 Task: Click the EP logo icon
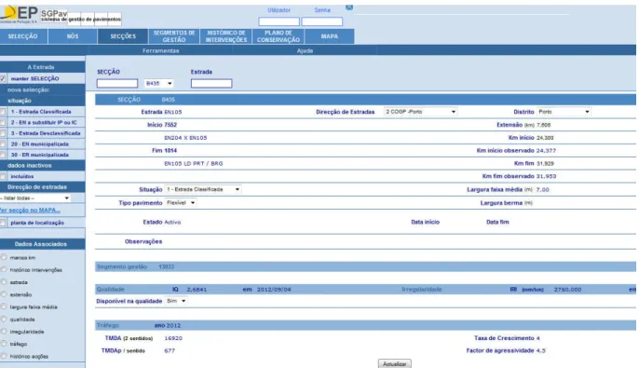click(x=20, y=14)
